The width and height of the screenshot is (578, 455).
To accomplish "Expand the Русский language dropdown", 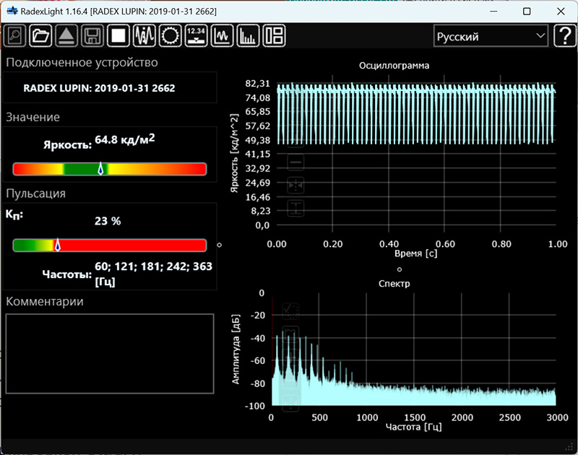I will click(x=491, y=36).
